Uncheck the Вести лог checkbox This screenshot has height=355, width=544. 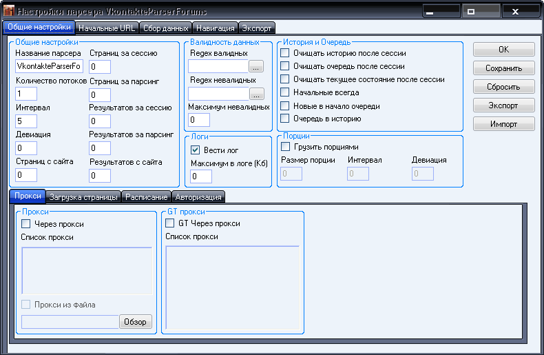tap(195, 150)
